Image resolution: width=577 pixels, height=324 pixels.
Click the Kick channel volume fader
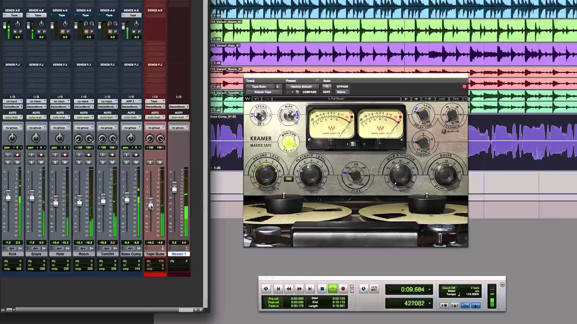(x=8, y=196)
